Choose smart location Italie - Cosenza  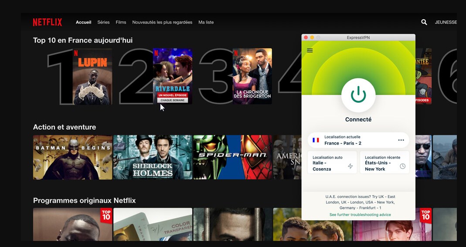coord(332,162)
